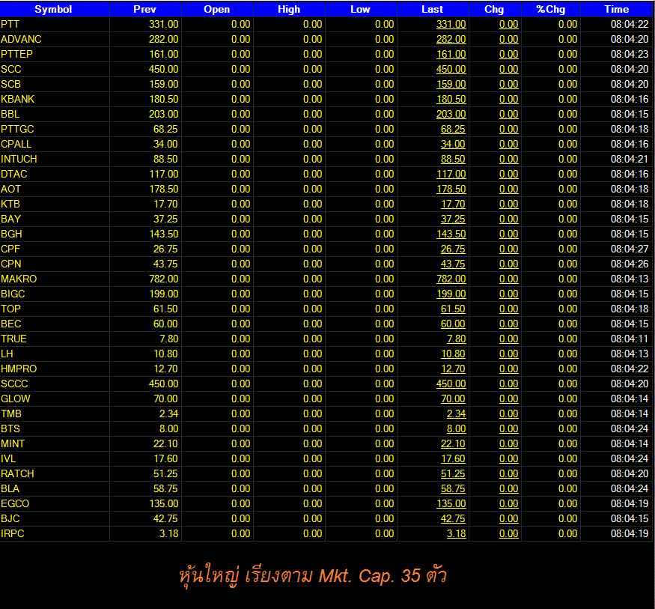Open CPF last price 26.75
This screenshot has width=655, height=609.
pyautogui.click(x=453, y=249)
